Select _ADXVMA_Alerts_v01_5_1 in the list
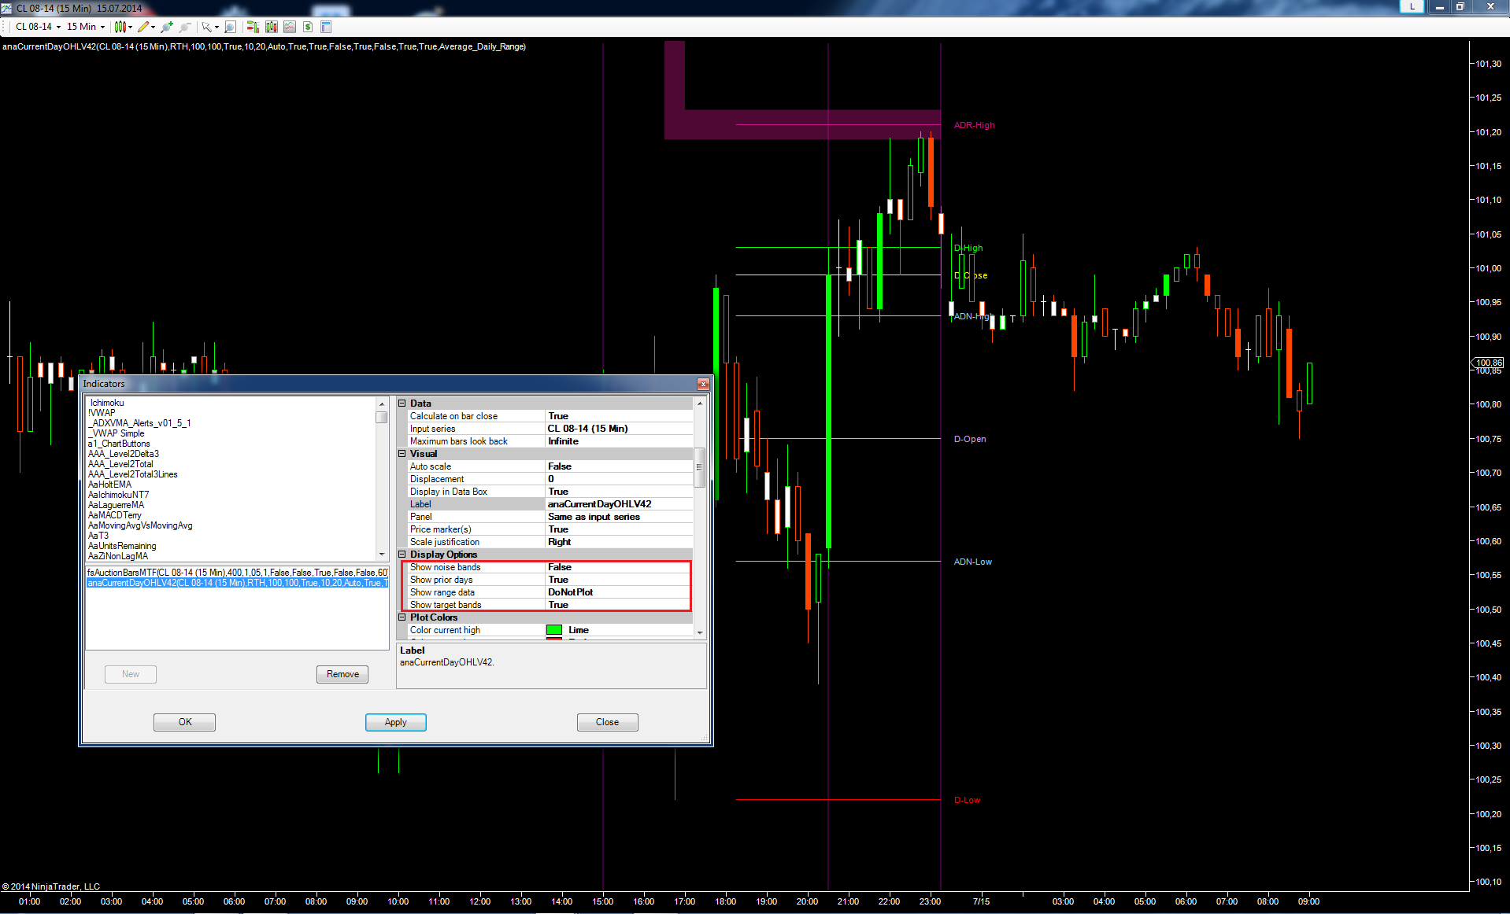Viewport: 1510px width, 914px height. click(x=139, y=423)
